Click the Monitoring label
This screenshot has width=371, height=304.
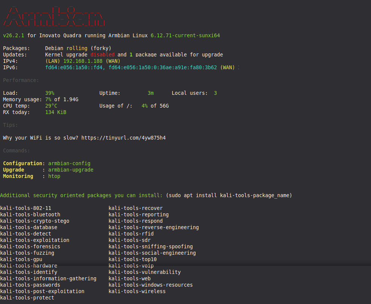(x=18, y=176)
